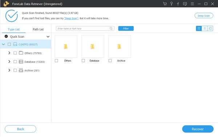Click the Deep Scan button
Screen dimensions: 218x137
point(204,16)
